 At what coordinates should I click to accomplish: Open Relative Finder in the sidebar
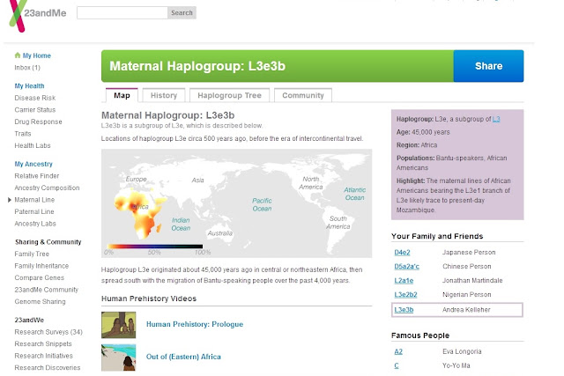(37, 176)
